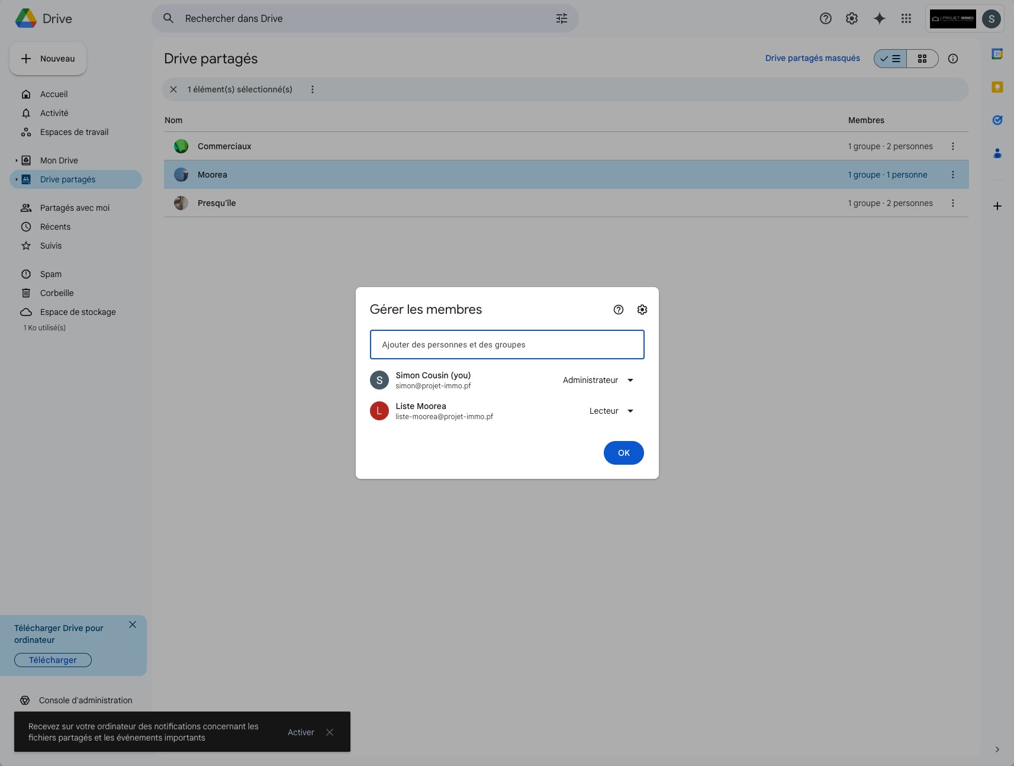Screen dimensions: 1014x766
Task: Switch to list view layout
Action: tap(890, 59)
